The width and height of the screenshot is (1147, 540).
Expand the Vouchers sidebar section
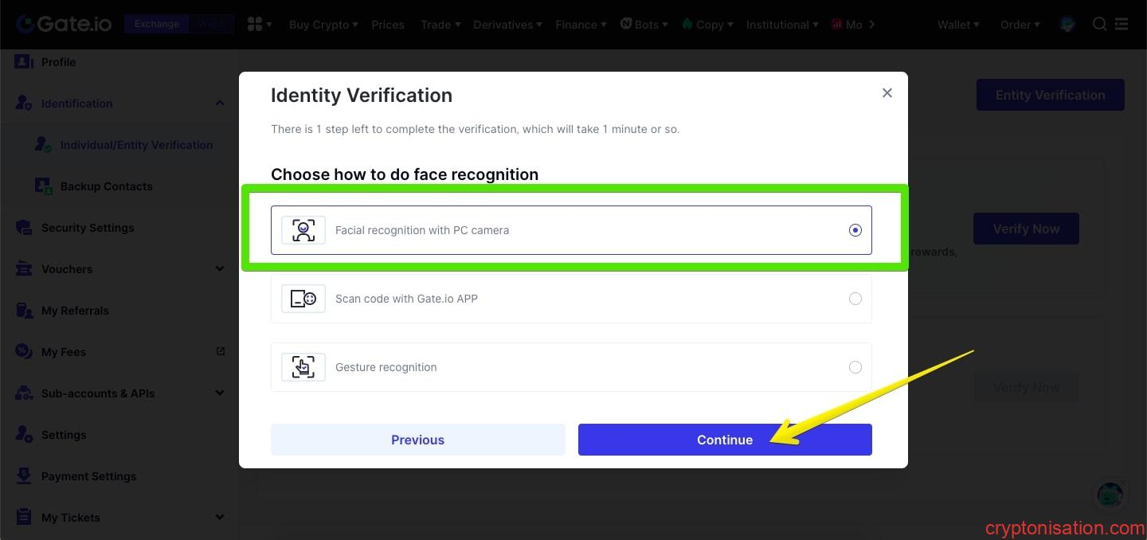pos(220,269)
